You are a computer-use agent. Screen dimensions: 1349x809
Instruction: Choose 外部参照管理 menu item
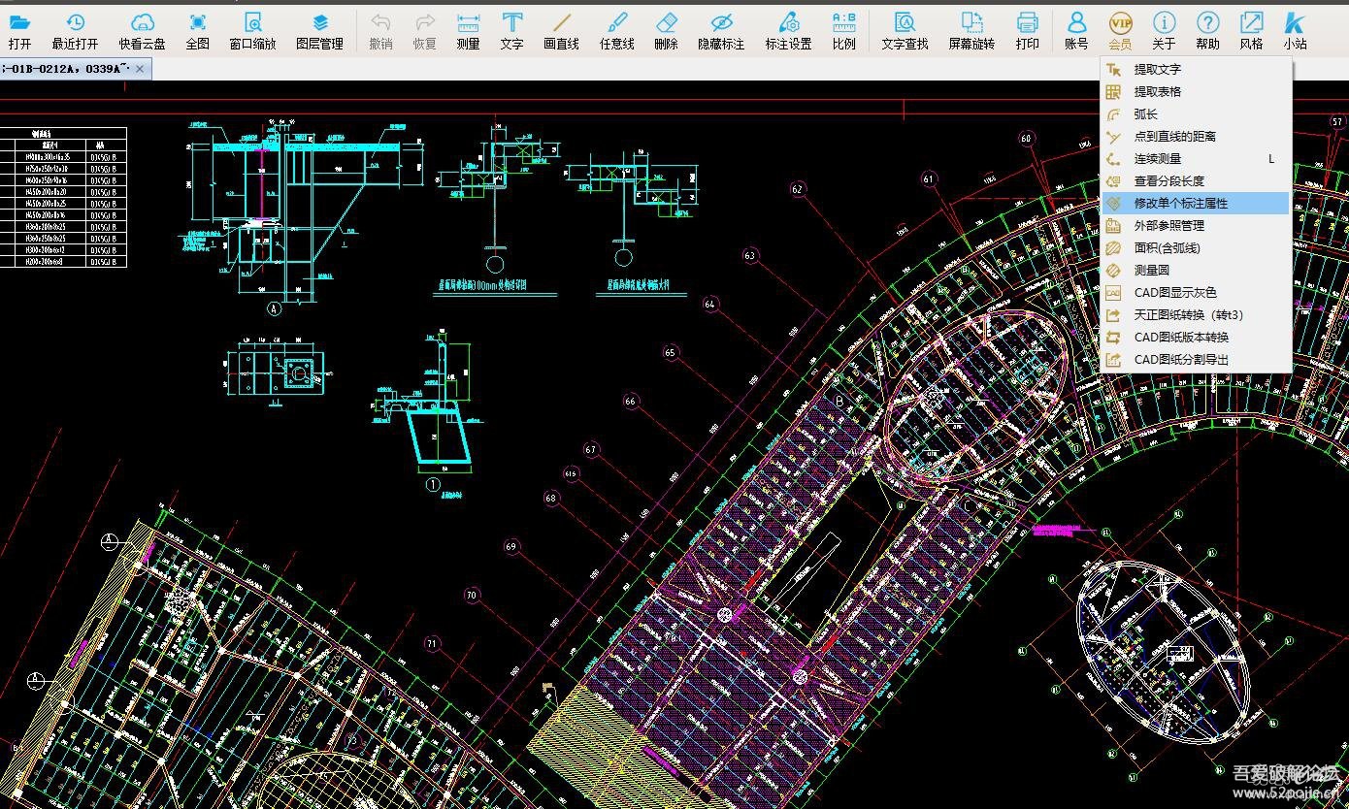(1196, 225)
